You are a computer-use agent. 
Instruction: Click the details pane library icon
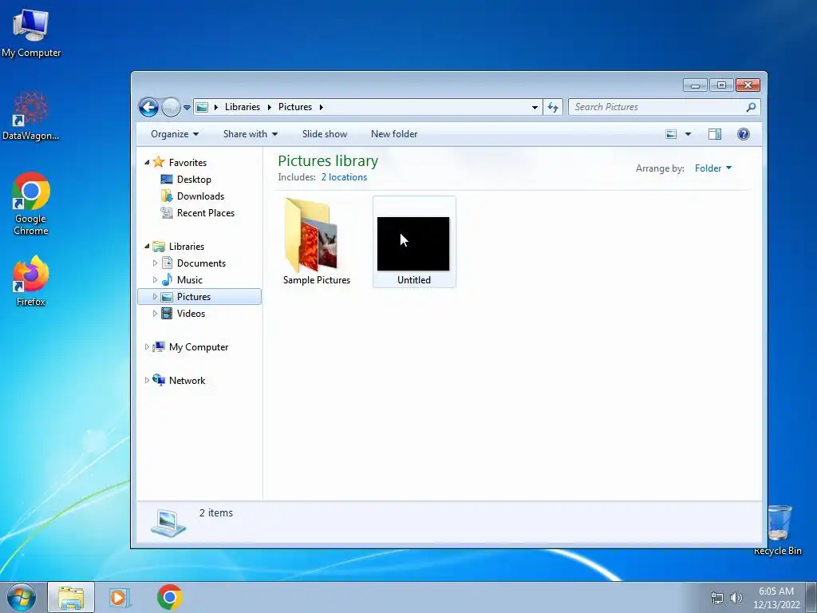point(168,523)
